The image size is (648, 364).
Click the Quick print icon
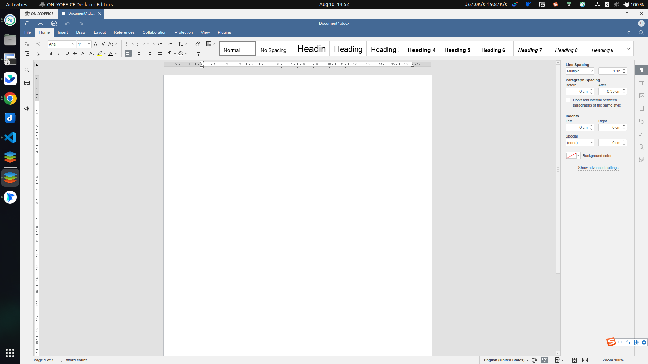pos(54,23)
